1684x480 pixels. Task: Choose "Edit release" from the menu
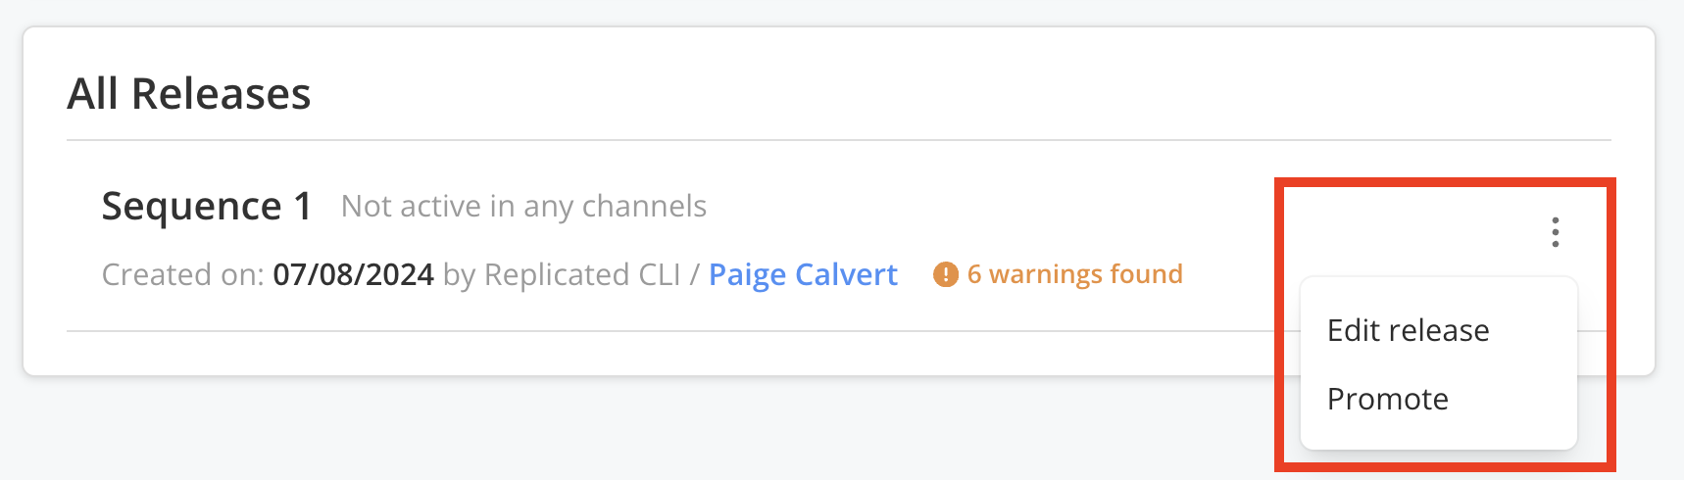click(1408, 330)
